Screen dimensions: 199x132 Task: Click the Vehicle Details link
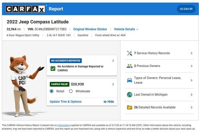(x=124, y=29)
